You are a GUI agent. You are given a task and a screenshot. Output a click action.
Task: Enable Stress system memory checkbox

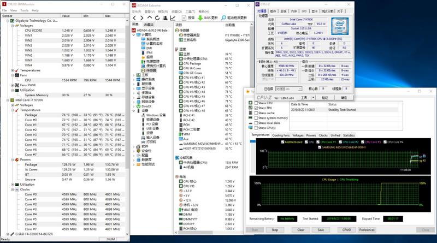(256, 118)
